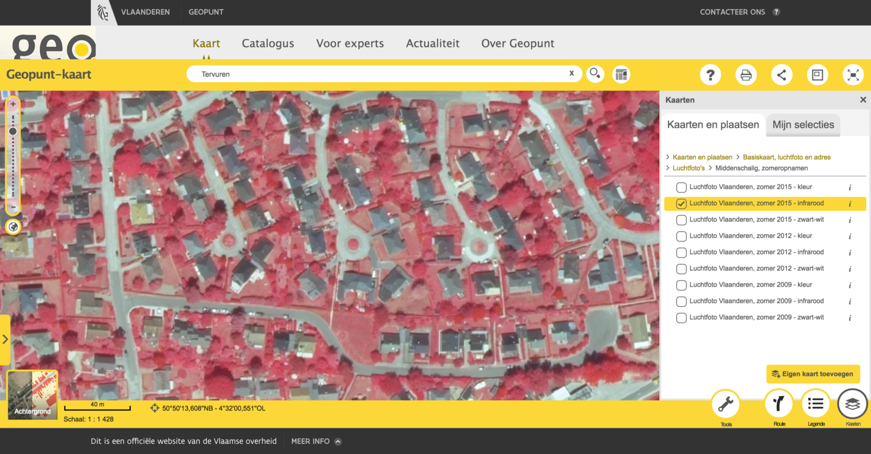Viewport: 871px width, 454px height.
Task: Open Actualiteit navigation item
Action: [433, 43]
